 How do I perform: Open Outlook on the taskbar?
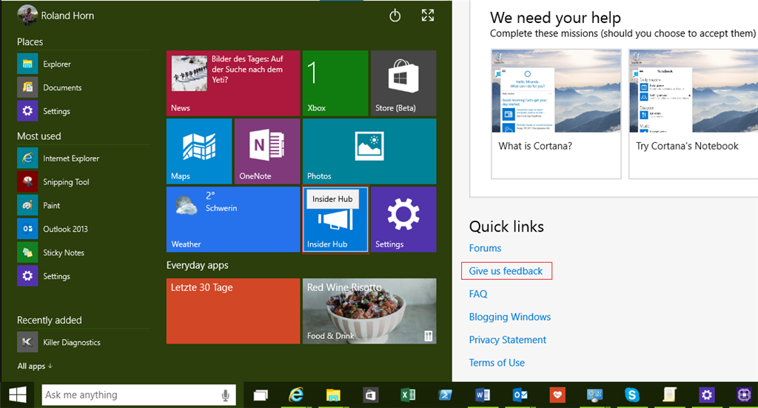pos(520,395)
